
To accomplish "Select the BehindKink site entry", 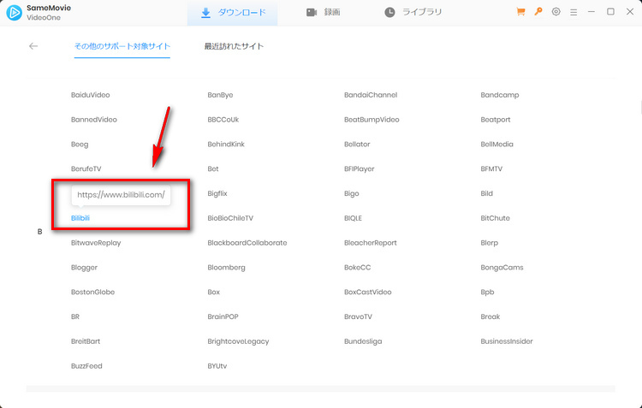I will tap(226, 144).
